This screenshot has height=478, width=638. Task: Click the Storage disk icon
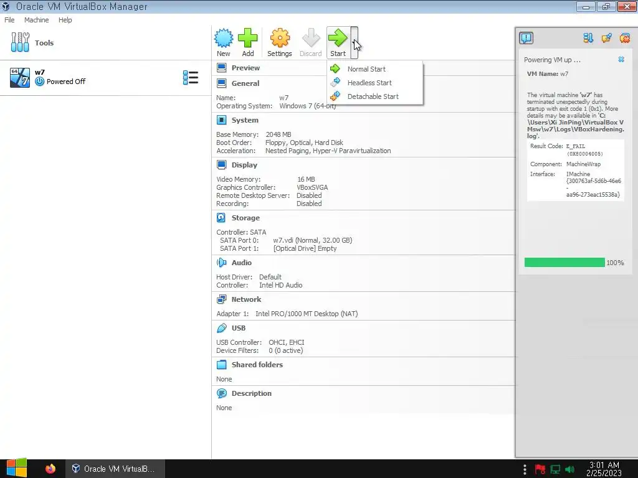tap(221, 217)
